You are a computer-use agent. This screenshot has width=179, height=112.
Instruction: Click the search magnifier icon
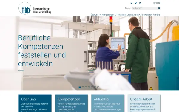tap(159, 8)
